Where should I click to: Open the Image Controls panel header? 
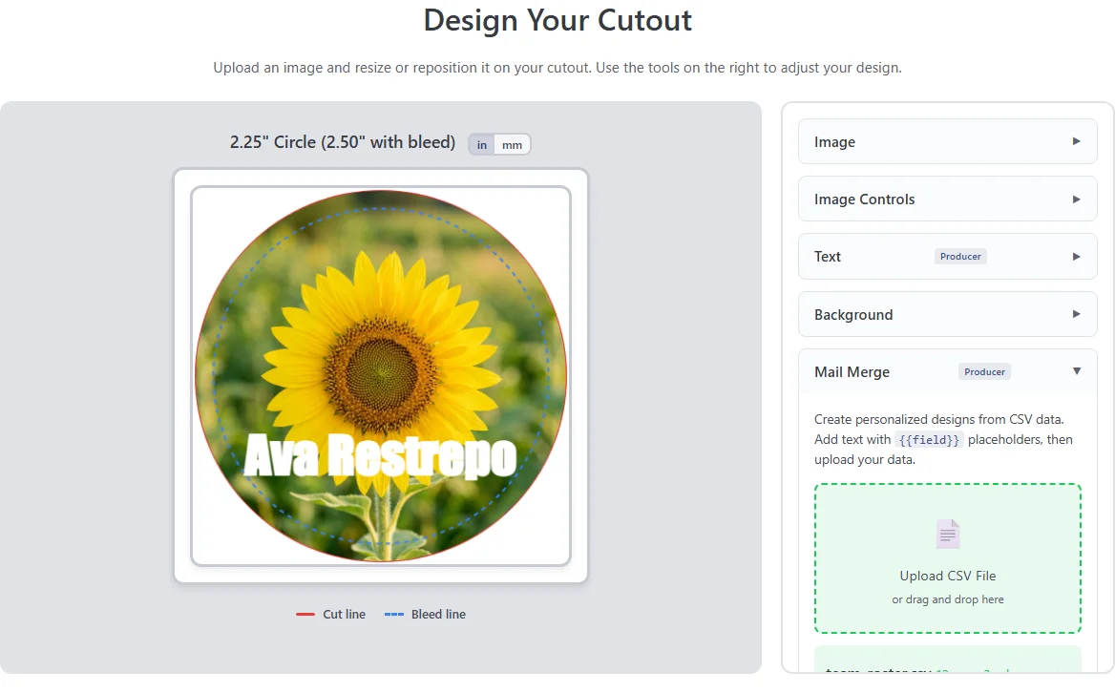pos(947,199)
